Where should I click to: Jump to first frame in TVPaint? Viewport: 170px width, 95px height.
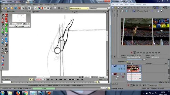click(61, 80)
